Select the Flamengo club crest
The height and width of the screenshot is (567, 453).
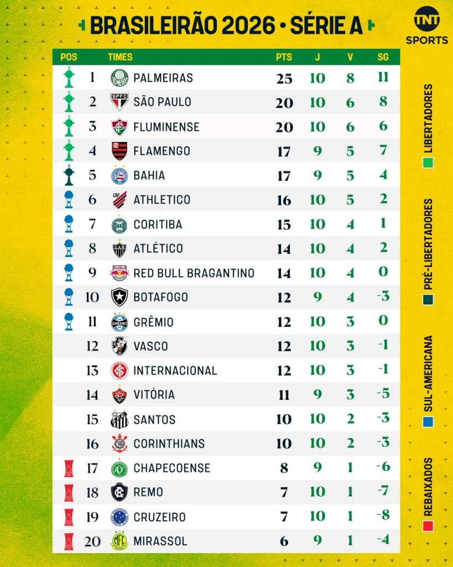pos(119,151)
